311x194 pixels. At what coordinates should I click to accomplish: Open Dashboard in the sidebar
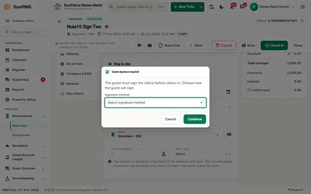click(21, 50)
